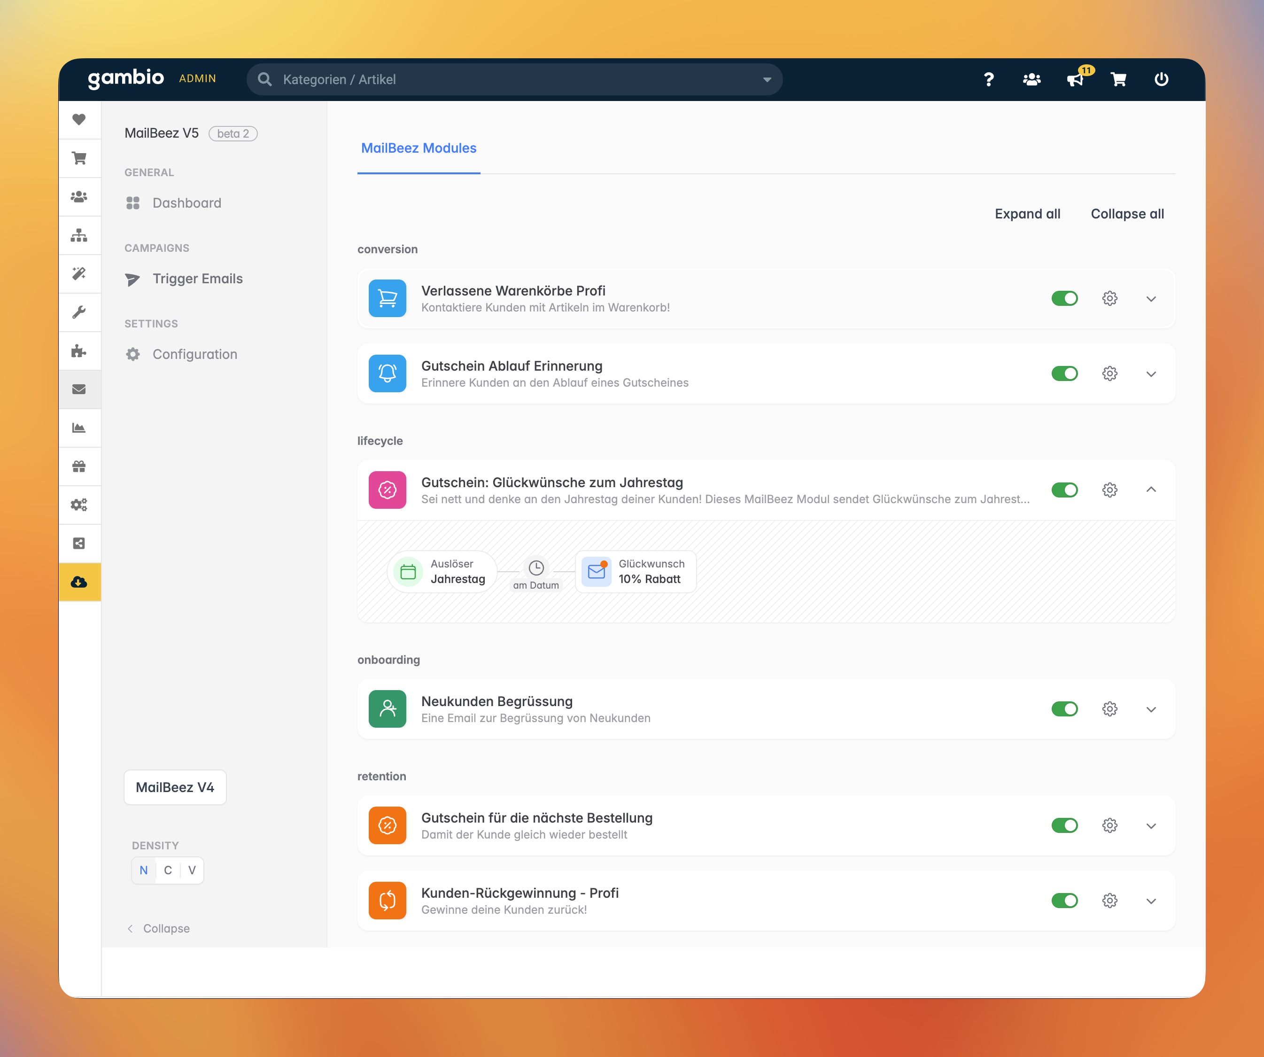Click the Expand all link
This screenshot has height=1057, width=1264.
coord(1027,214)
